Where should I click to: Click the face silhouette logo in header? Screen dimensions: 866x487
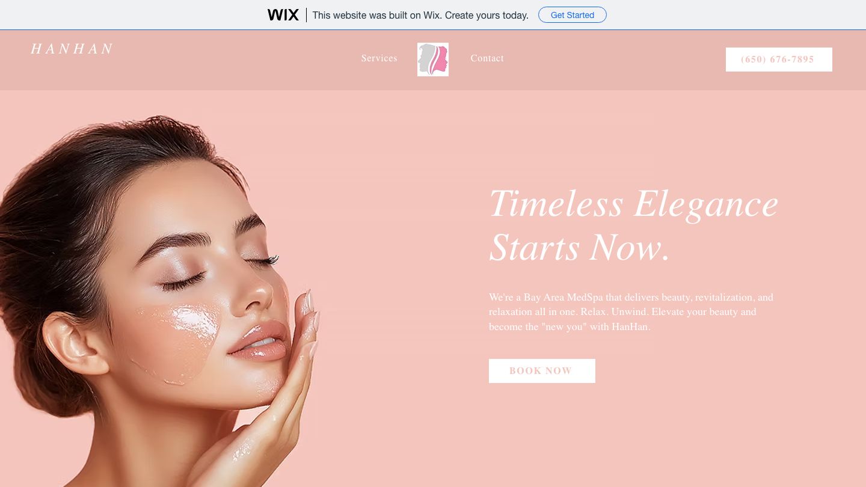[433, 60]
